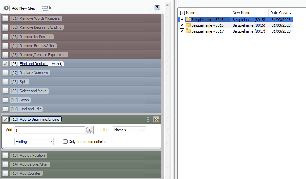Enable step 02 Remove Beginning/Ending checkbox
The height and width of the screenshot is (179, 306).
tap(5, 27)
